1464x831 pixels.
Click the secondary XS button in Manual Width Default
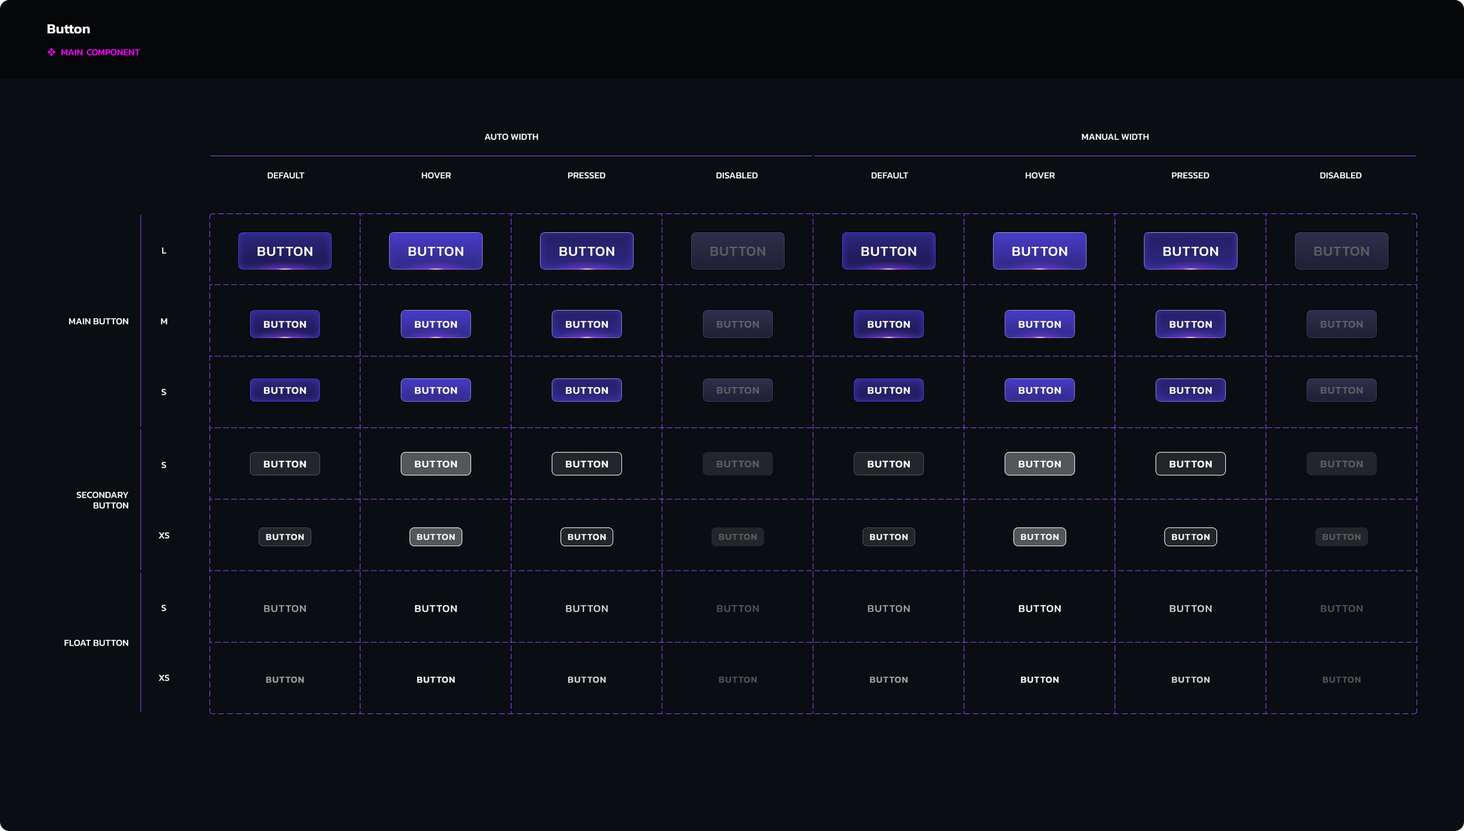[x=888, y=537]
